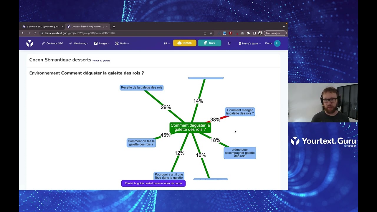This screenshot has width=377, height=212.
Task: Expand the Images dropdown menu
Action: tap(102, 43)
